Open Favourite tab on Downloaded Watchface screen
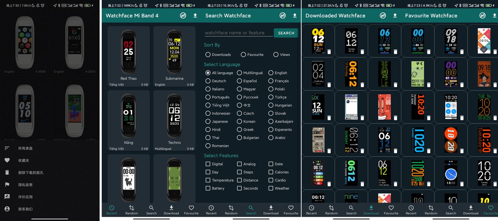498x221 pixels. click(391, 210)
